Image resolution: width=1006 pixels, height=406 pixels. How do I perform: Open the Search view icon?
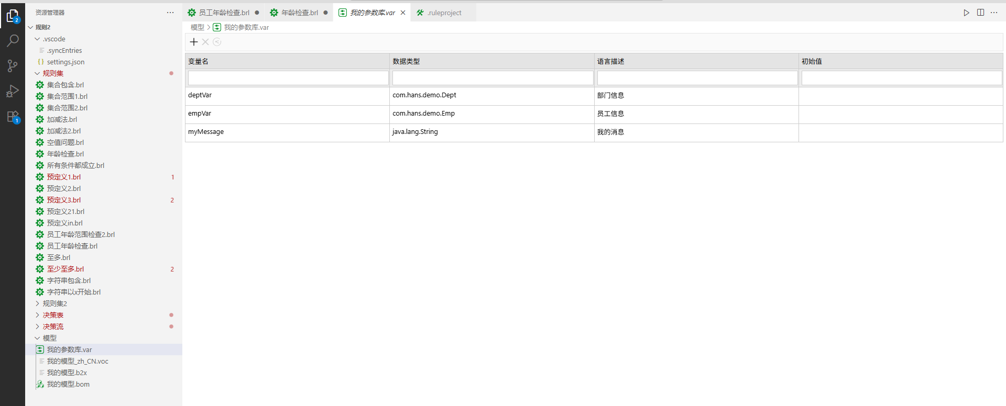click(13, 41)
